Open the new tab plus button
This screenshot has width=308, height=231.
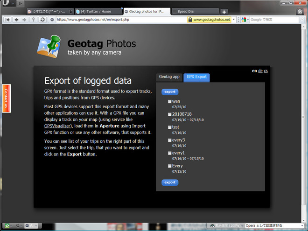[x=224, y=12]
